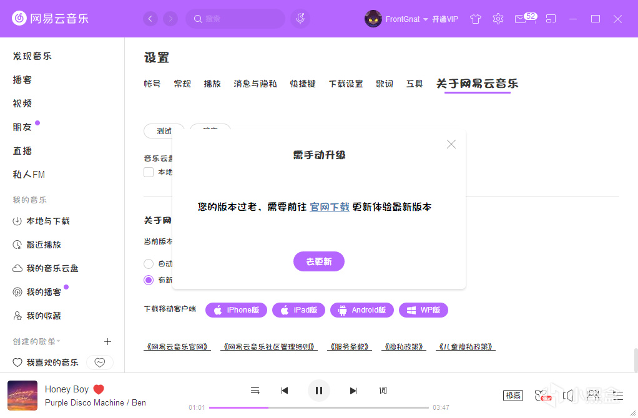Open the 《隐私政策》 link
638x418 pixels.
point(404,347)
